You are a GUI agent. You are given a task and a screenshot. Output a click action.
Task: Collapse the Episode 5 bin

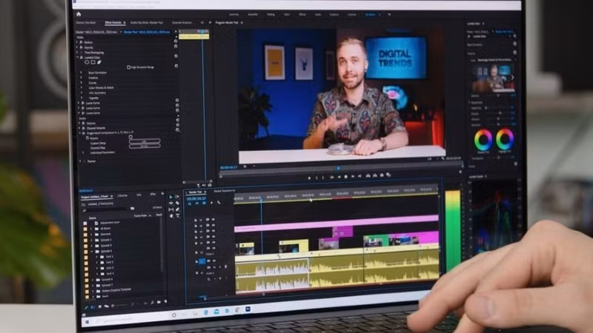91,251
